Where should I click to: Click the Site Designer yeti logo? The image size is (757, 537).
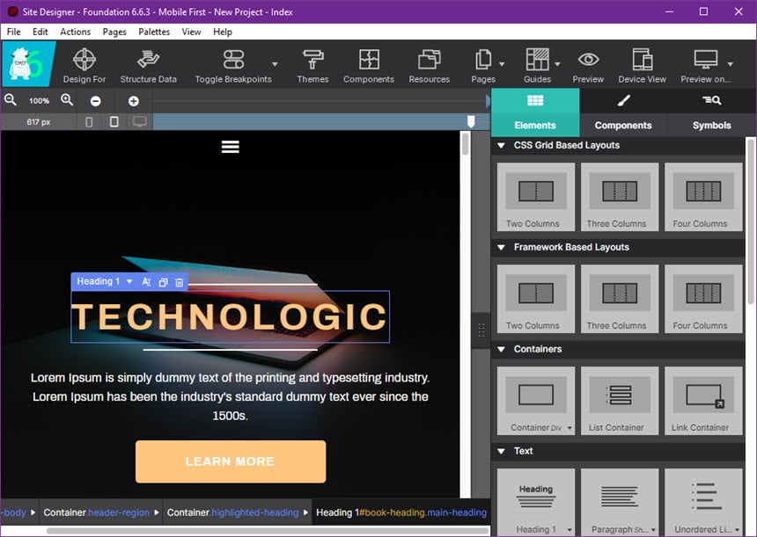click(28, 63)
